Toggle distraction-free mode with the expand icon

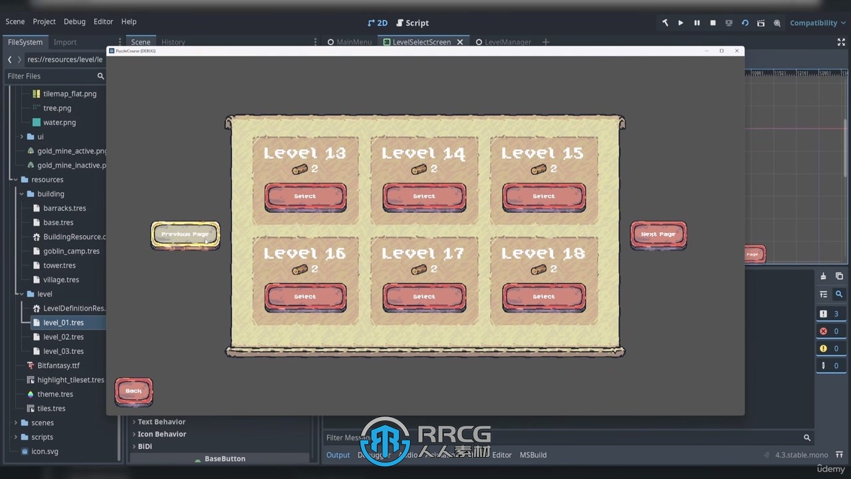841,42
